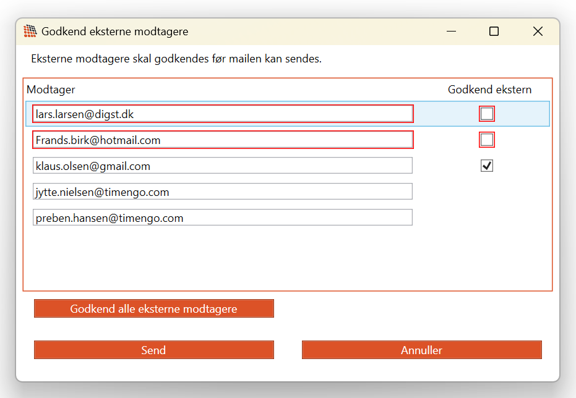Click the Modtager column header
Viewport: 576px width, 398px height.
51,90
